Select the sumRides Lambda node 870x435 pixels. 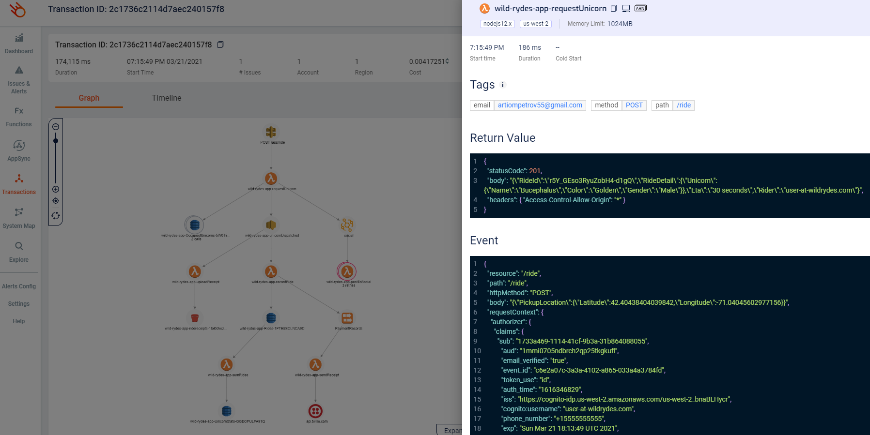[x=226, y=364]
